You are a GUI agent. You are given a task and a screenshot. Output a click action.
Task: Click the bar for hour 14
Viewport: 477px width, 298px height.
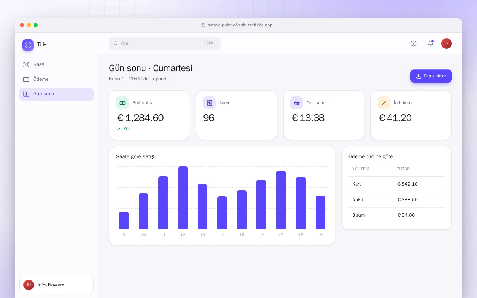tap(222, 213)
